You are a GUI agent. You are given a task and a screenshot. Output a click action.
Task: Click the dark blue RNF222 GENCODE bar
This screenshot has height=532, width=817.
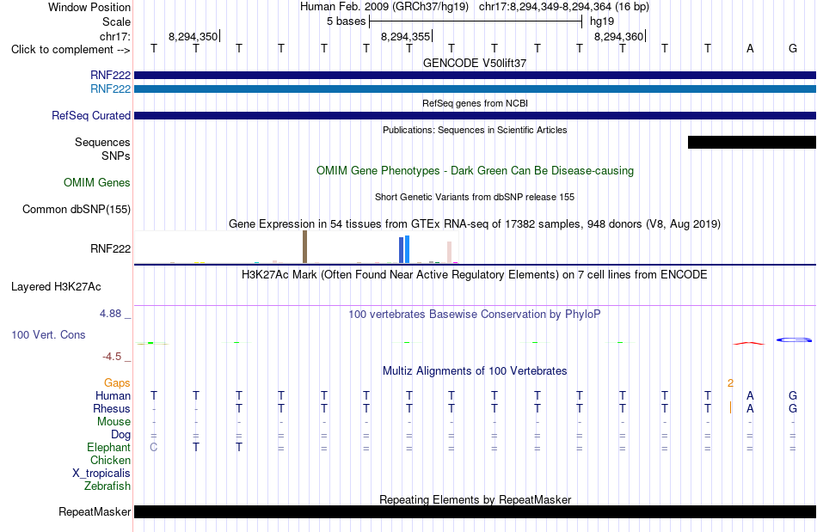[475, 75]
